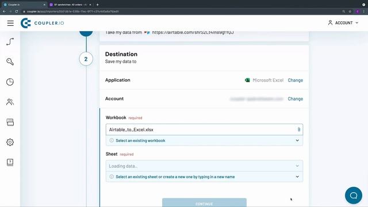Screen dimensions: 368x207
Task: Click the Airtable source URL text
Action: click(x=193, y=32)
